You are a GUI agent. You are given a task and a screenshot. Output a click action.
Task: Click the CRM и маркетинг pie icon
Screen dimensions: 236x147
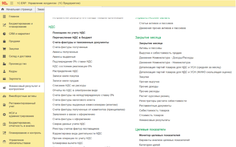(5, 34)
